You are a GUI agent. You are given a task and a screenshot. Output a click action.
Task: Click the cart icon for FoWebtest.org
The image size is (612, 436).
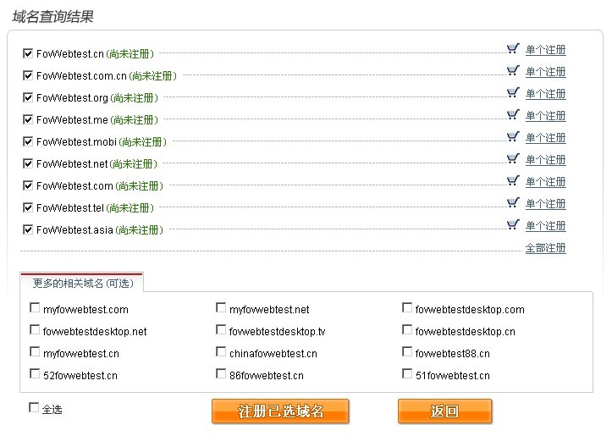tap(513, 92)
